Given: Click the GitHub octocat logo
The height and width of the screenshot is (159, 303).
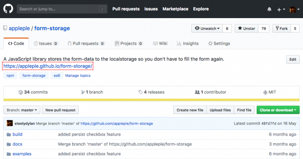Looking at the screenshot, I should pos(8,9).
